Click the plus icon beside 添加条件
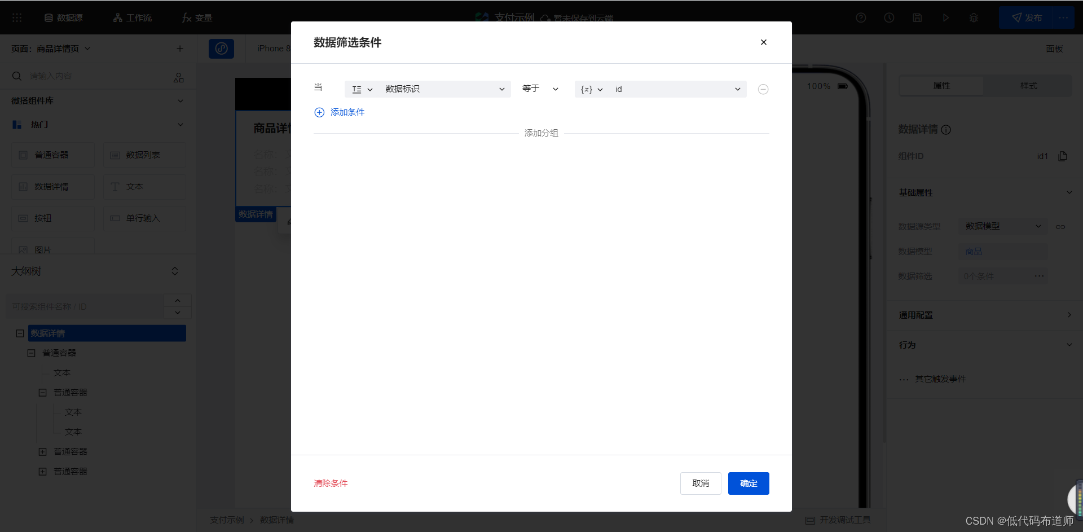Screen dimensions: 1083x532 tap(319, 112)
